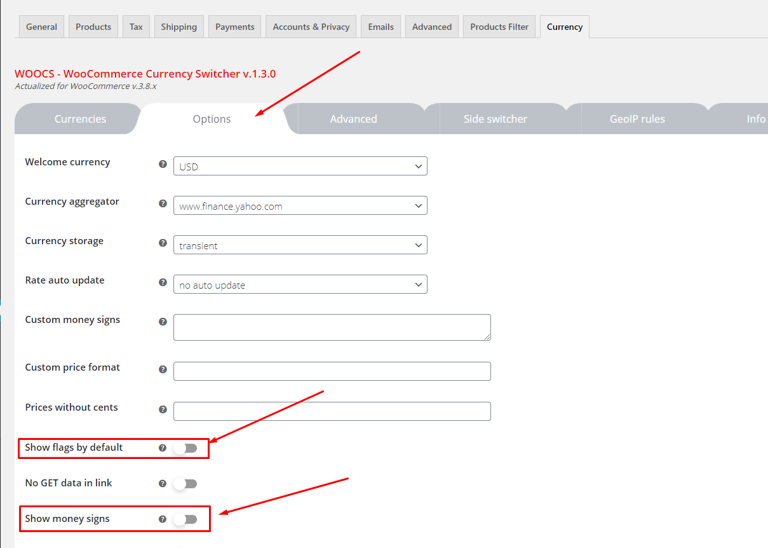Click help icon beside Currency aggregator

(163, 203)
